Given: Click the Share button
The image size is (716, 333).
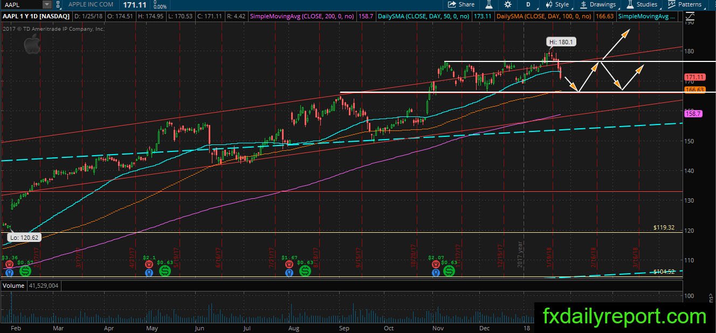Looking at the screenshot, I should (462, 4).
